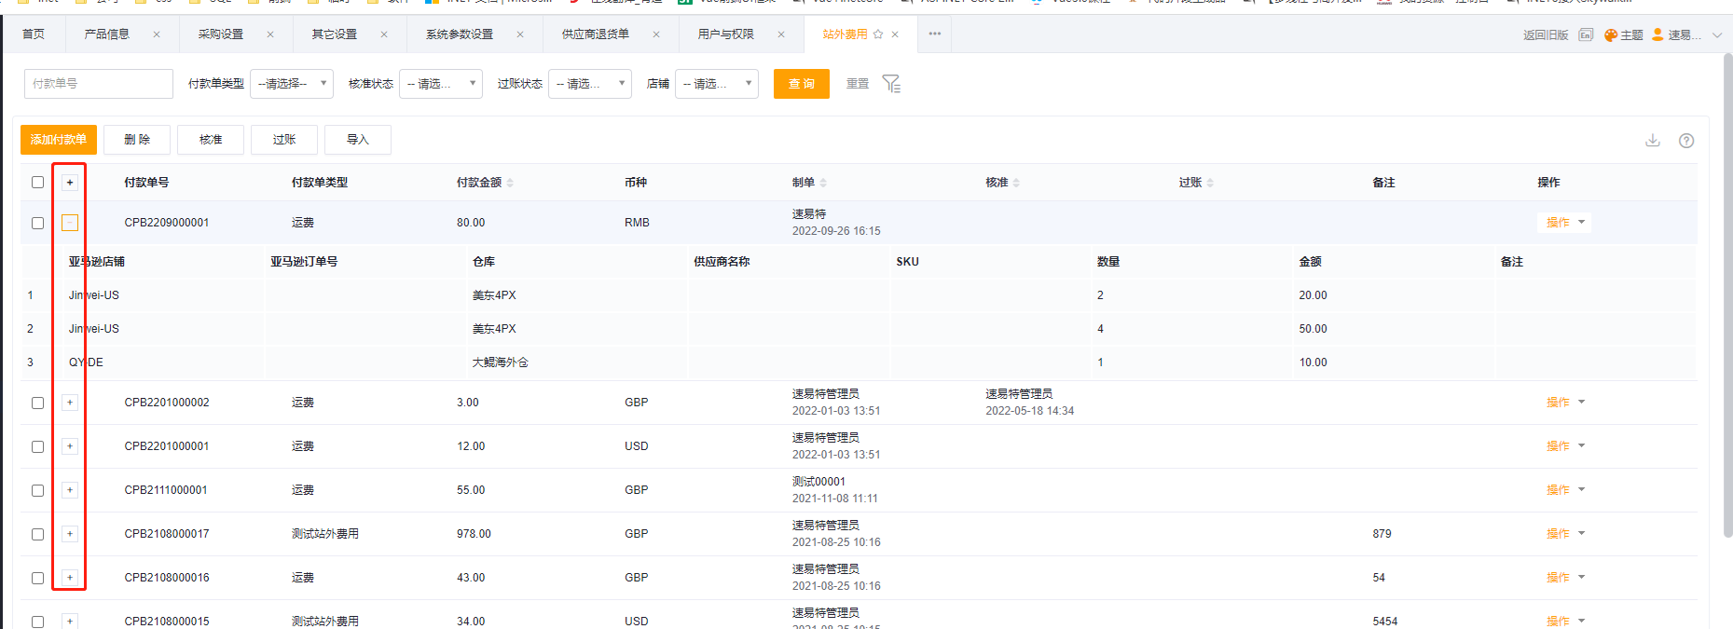1733x629 pixels.
Task: Open the more tabs ellipsis menu
Action: point(934,34)
